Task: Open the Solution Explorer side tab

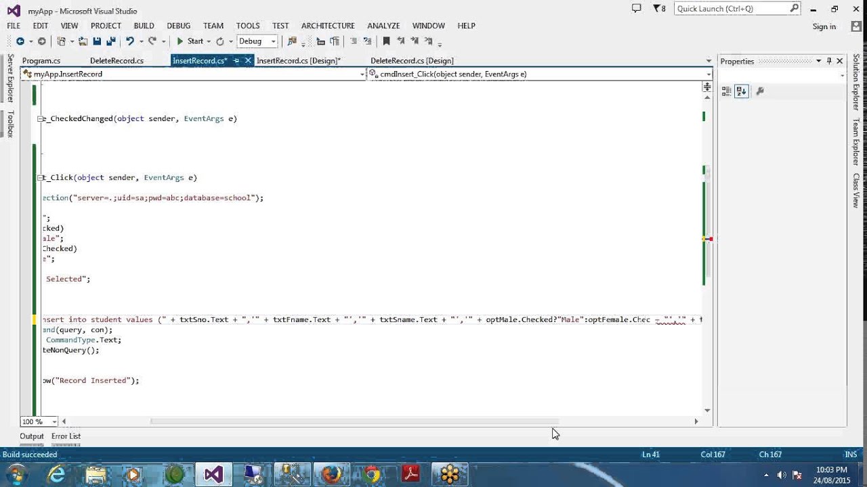Action: 856,83
